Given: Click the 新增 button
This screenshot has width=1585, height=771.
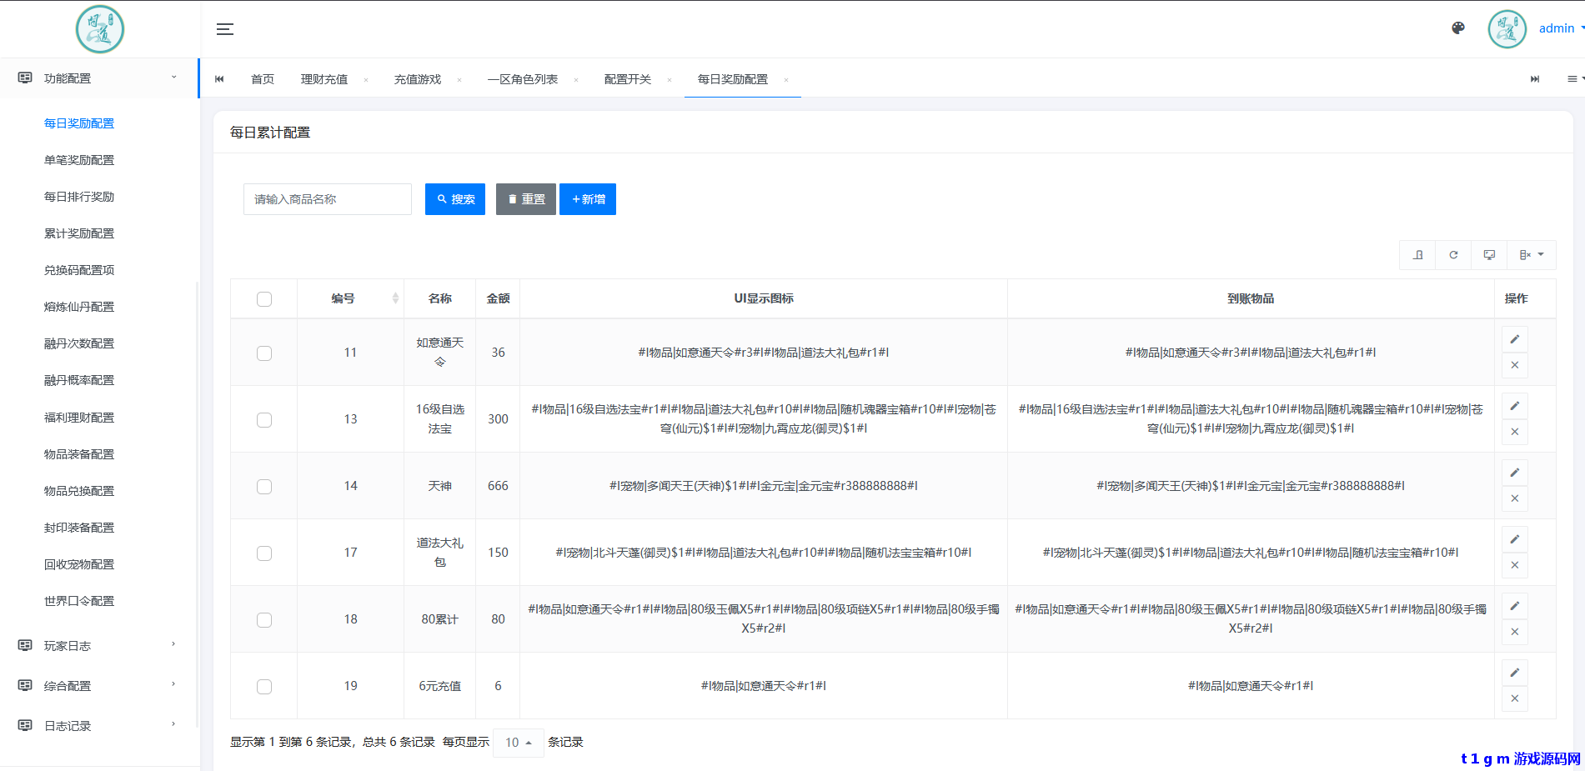Looking at the screenshot, I should click(x=587, y=198).
